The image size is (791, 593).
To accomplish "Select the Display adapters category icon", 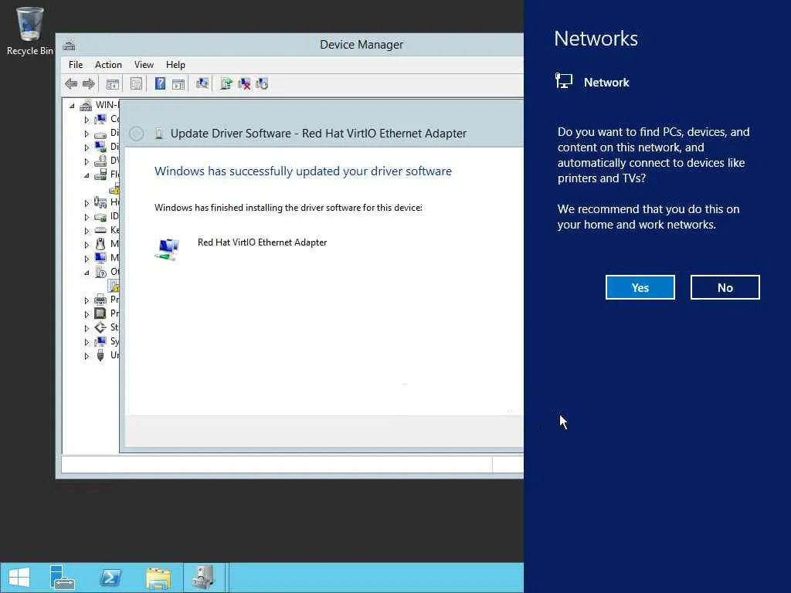I will [100, 147].
